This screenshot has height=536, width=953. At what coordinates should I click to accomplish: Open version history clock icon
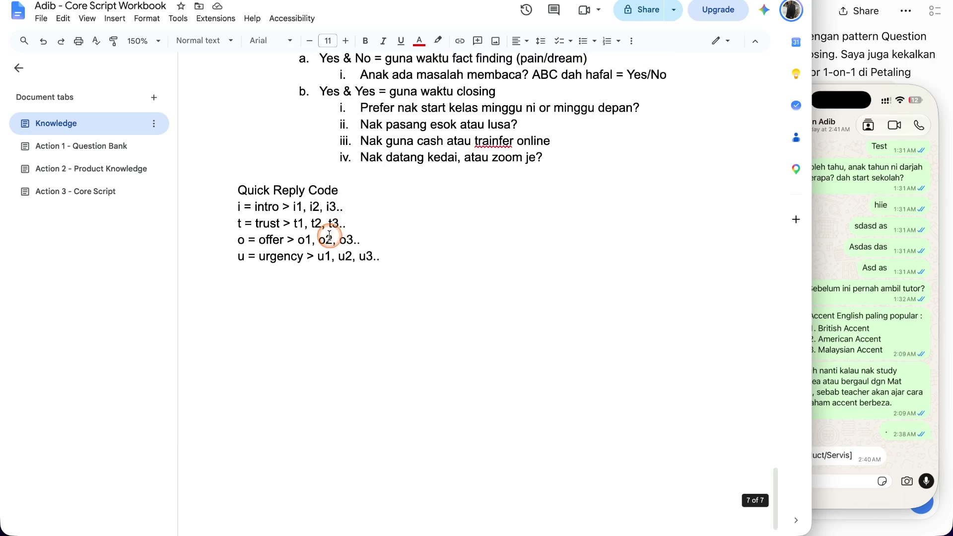click(526, 10)
